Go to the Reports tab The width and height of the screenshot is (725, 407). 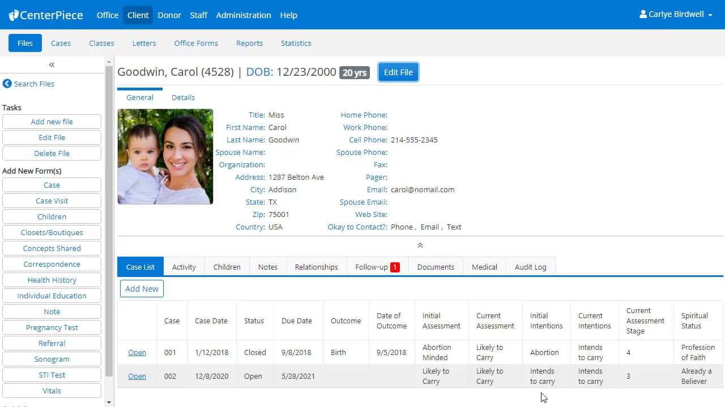(249, 43)
